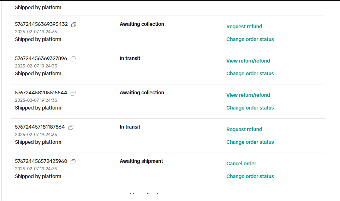Screen dimensions: 340x201
Task: Request refund for order 576724456369393432
Action: [x=244, y=26]
